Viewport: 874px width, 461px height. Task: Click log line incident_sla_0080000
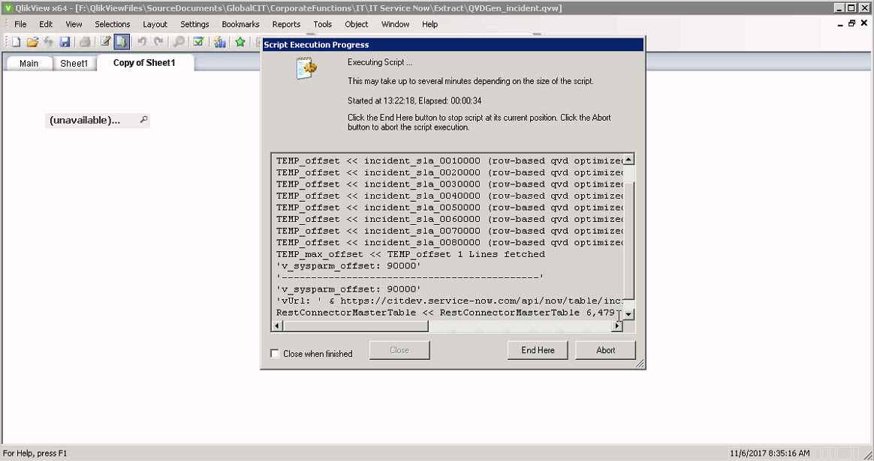click(x=449, y=243)
